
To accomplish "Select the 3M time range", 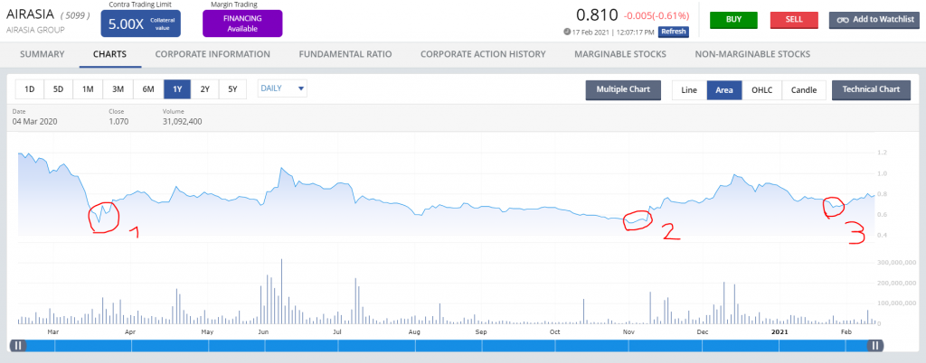I will pyautogui.click(x=118, y=89).
